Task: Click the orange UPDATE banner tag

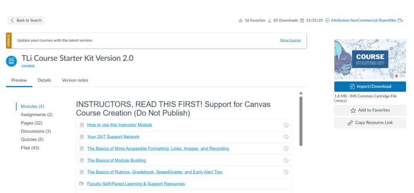Action: (x=9, y=41)
